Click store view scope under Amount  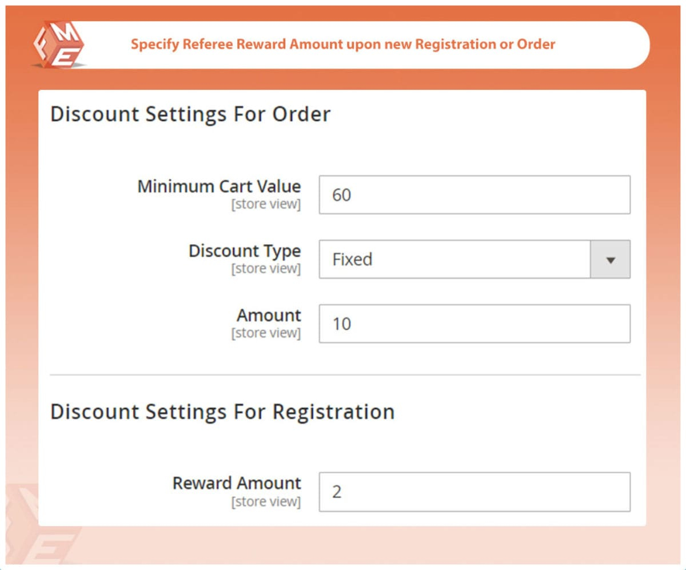pos(266,333)
